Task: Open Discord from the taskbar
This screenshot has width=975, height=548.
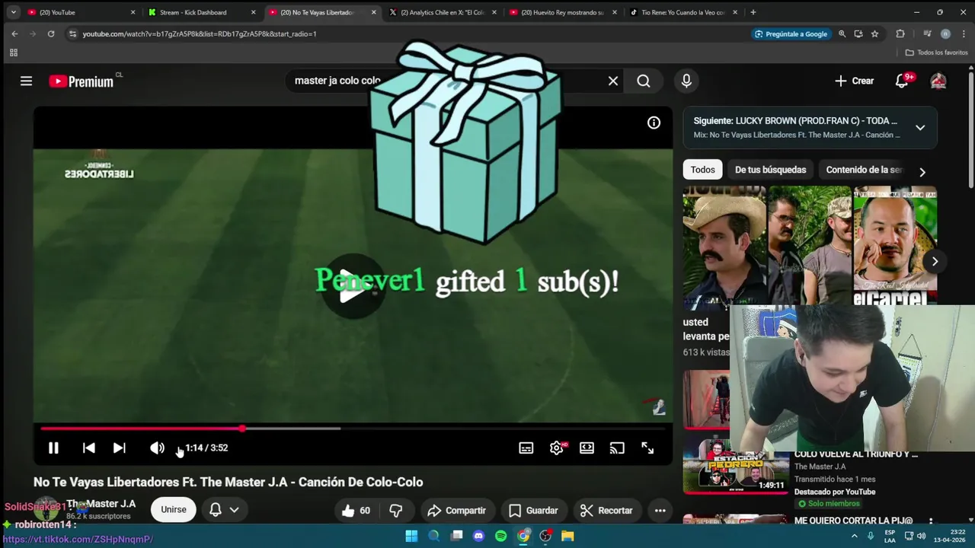Action: tap(478, 536)
